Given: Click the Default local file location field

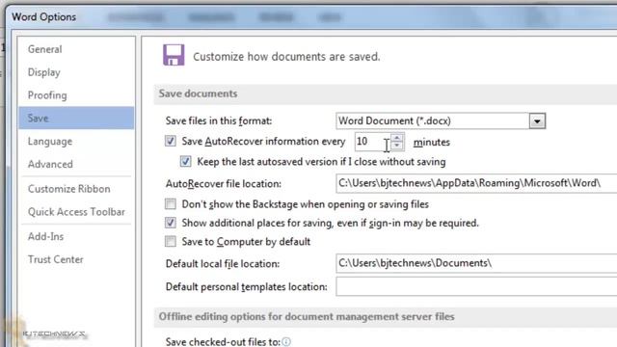Looking at the screenshot, I should (476, 263).
